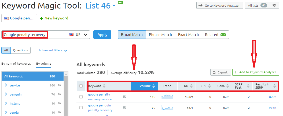Viewport: 283px width, 116px height.
Task: Toggle eye icon for penguin group
Action: [x=59, y=94]
